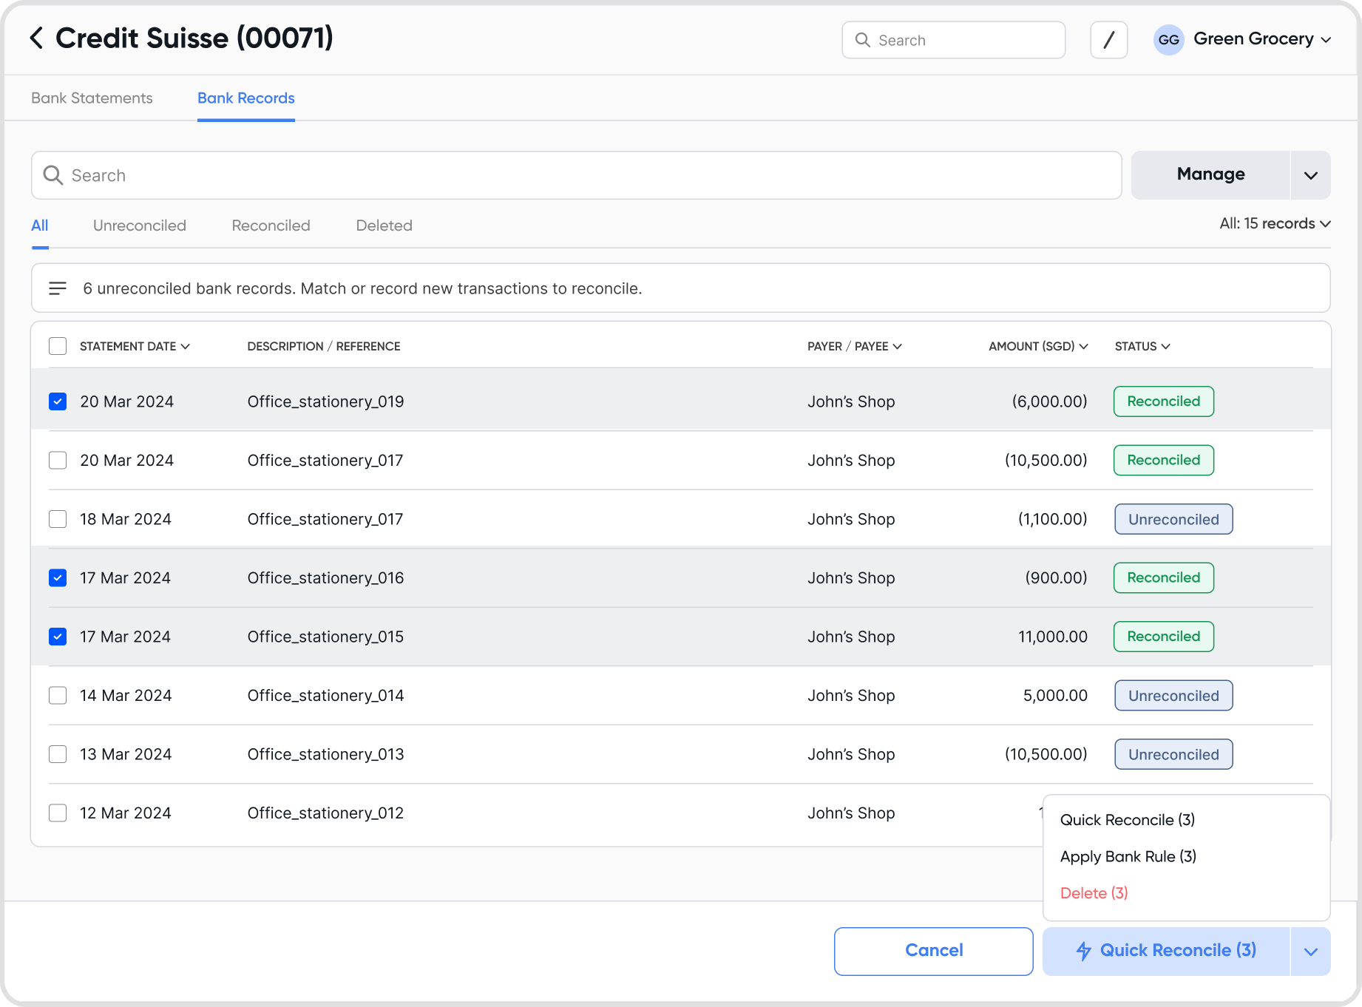Click the magnifier icon in records search bar
This screenshot has width=1362, height=1007.
52,175
